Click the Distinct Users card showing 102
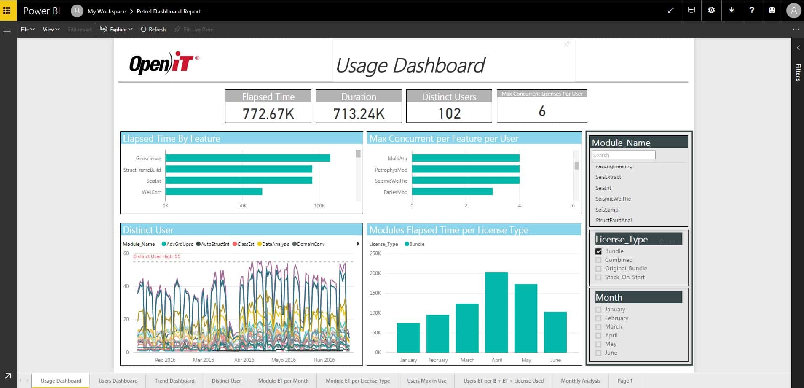The height and width of the screenshot is (388, 804). (x=449, y=106)
